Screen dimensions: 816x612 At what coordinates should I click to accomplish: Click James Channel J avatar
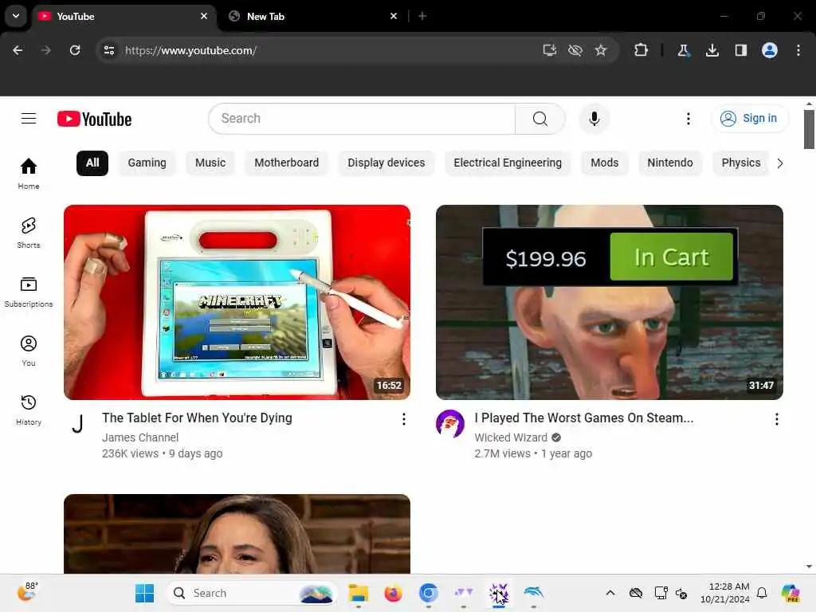click(77, 424)
